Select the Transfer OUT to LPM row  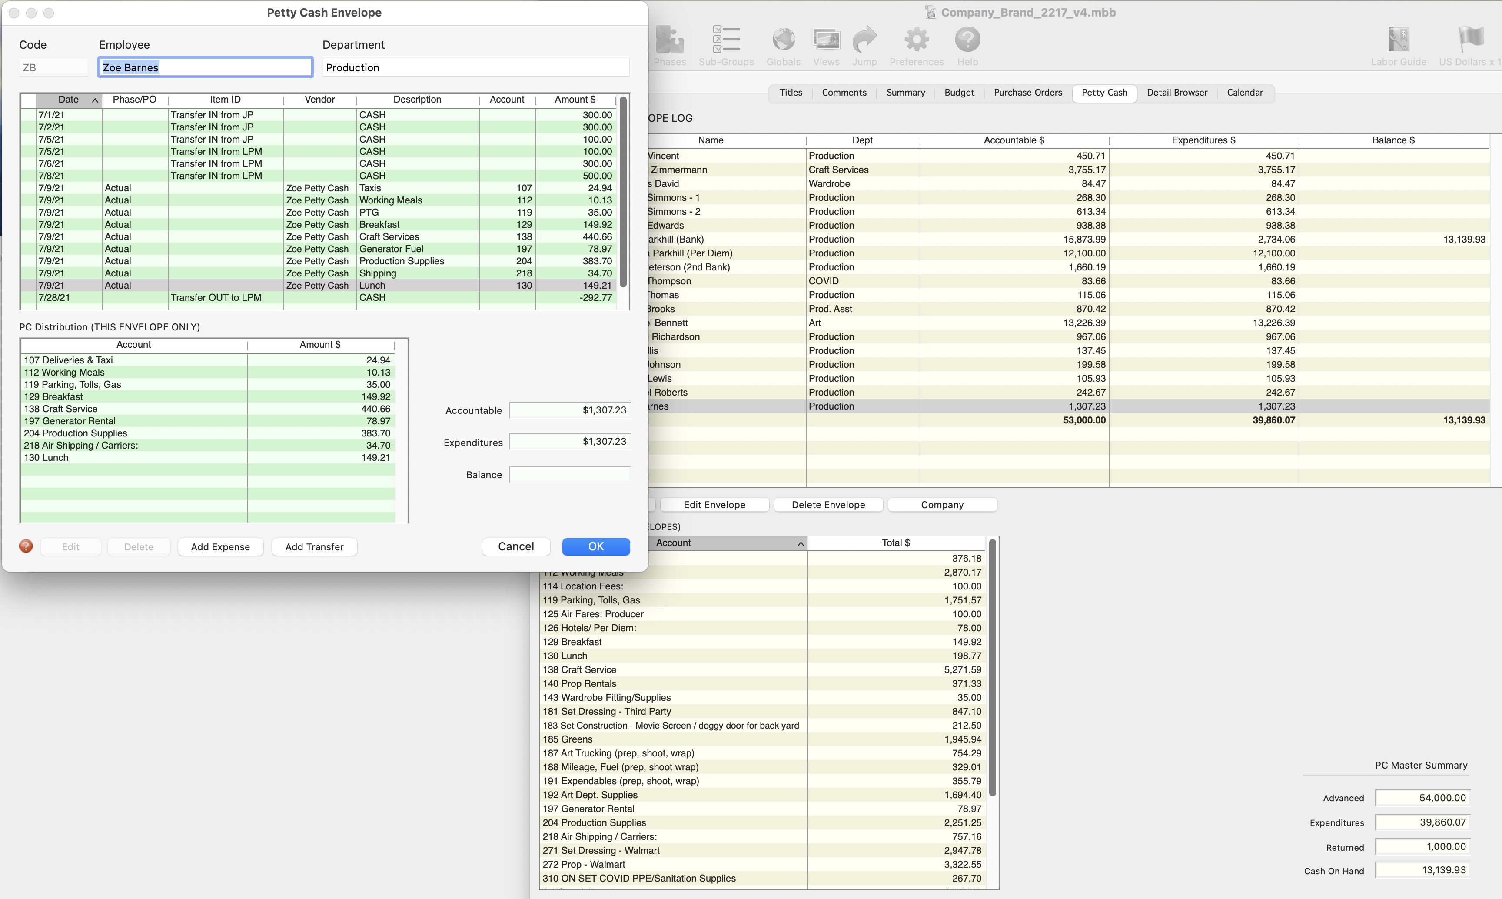[x=319, y=297]
